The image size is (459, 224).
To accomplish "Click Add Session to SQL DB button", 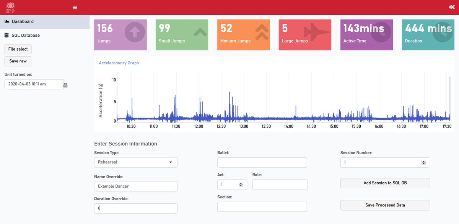I will (385, 183).
